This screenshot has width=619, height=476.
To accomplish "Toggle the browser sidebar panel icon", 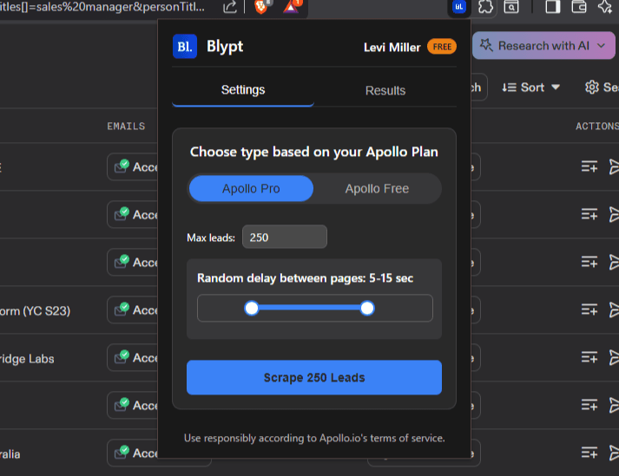I will (553, 6).
